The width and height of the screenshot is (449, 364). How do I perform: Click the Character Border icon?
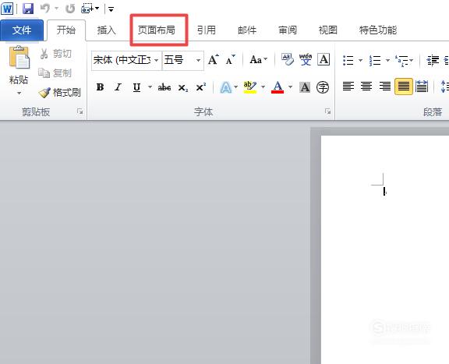coord(323,59)
